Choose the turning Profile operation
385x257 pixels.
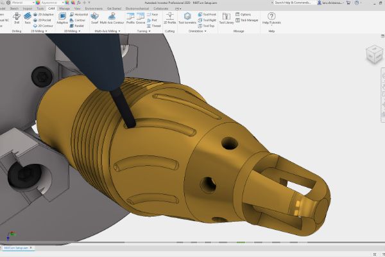(130, 19)
